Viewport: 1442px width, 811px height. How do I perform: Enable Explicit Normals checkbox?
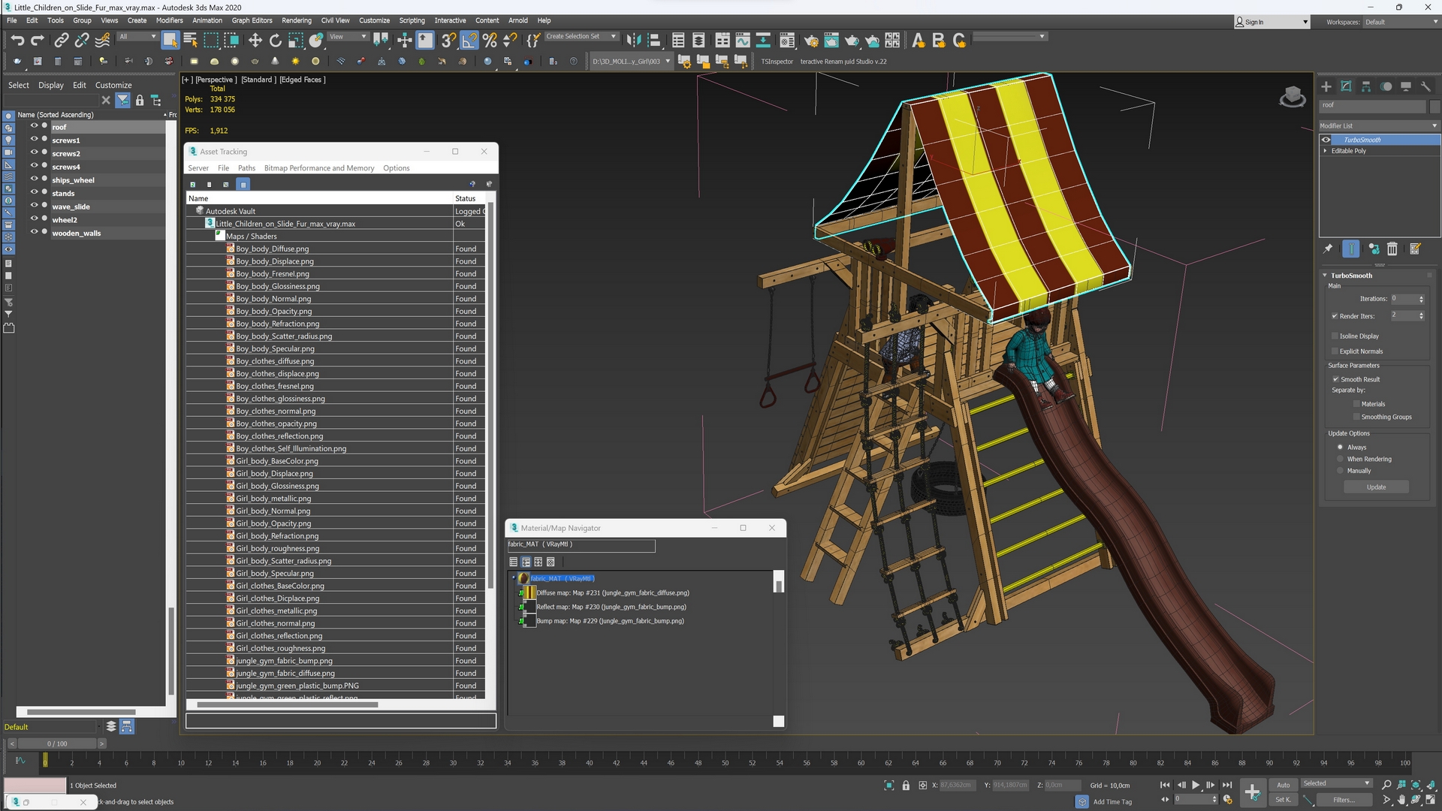(x=1335, y=351)
